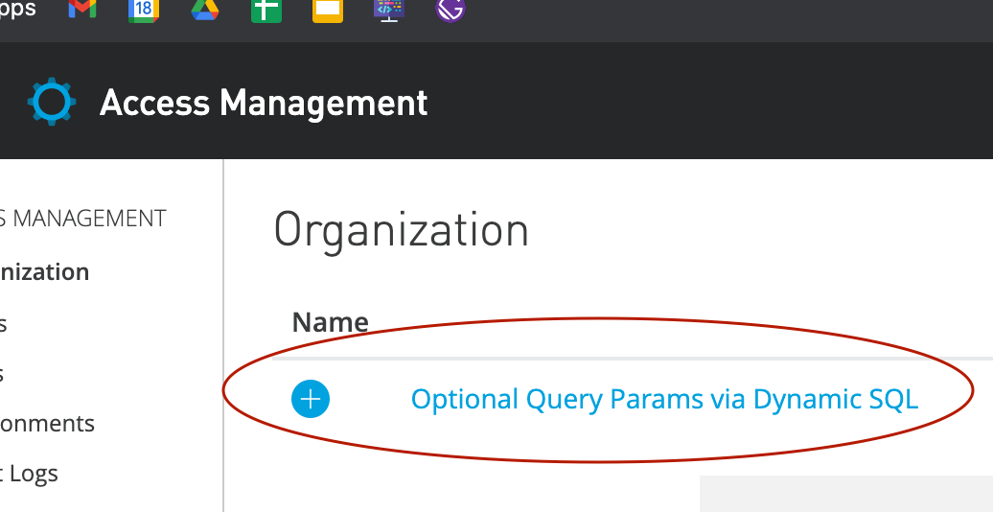Select Organization in the left sidebar
This screenshot has width=993, height=512.
pyautogui.click(x=44, y=272)
